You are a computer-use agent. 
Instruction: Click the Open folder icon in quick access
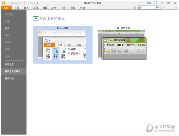pos(8,3)
